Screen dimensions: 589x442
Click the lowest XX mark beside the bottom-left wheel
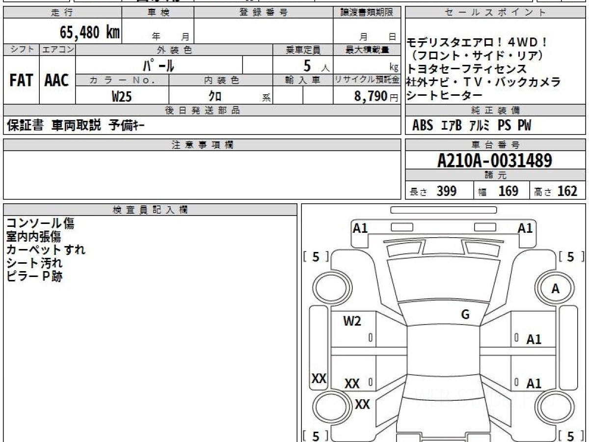coord(362,405)
